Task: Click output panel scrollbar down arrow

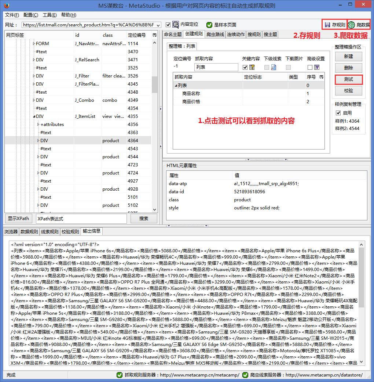Action: coord(362,362)
